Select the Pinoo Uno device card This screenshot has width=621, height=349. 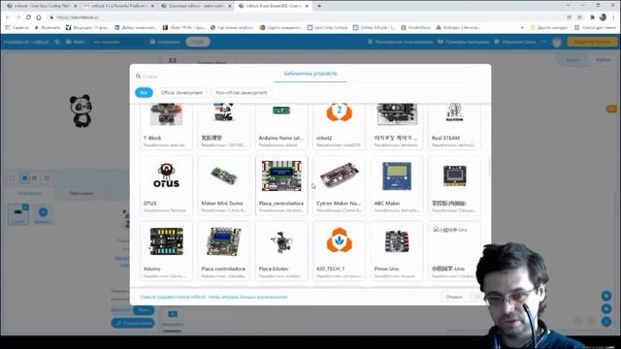(x=397, y=251)
